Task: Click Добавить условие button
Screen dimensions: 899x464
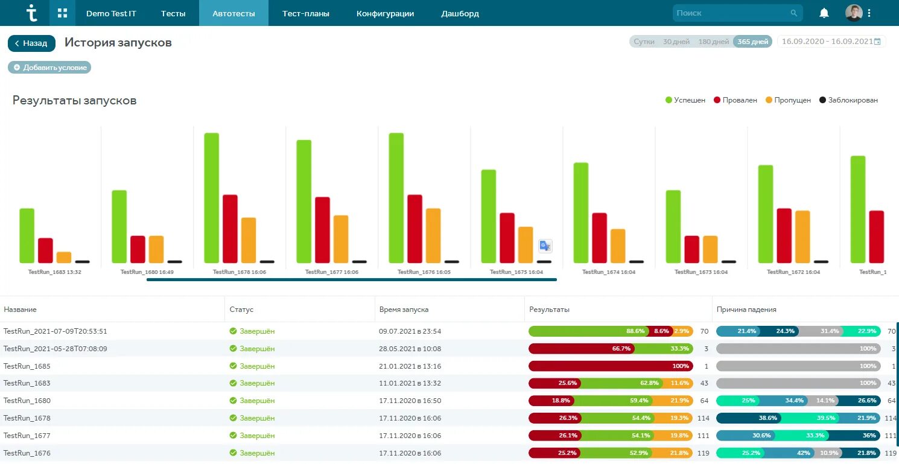Action: (49, 68)
